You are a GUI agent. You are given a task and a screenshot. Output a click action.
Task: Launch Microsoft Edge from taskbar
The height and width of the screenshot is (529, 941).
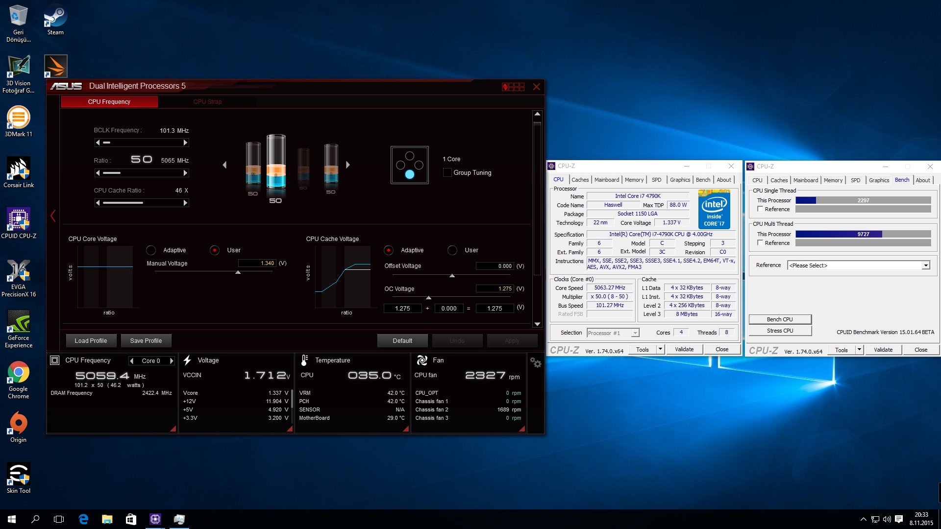(x=83, y=519)
